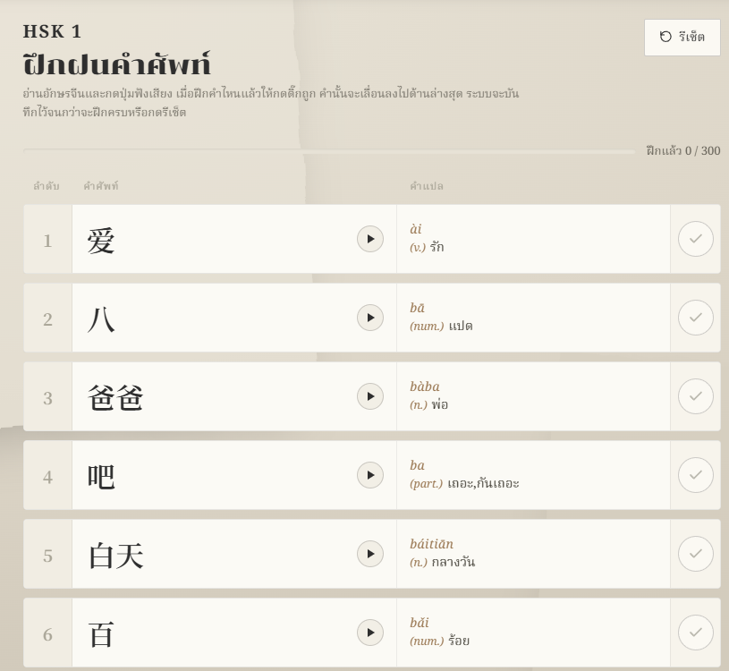The height and width of the screenshot is (671, 729).
Task: Listen to 白天 audio
Action: pos(370,554)
